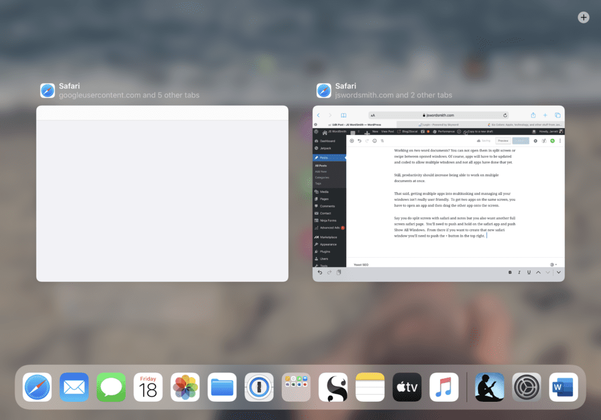601x420 pixels.
Task: Open Safari's tab overview icon
Action: [557, 115]
